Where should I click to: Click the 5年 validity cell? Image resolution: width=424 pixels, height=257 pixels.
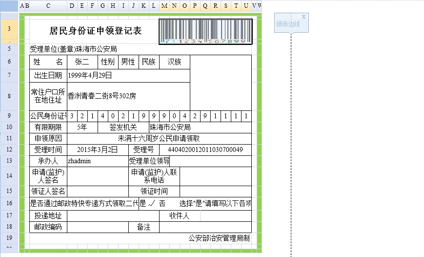pos(82,128)
